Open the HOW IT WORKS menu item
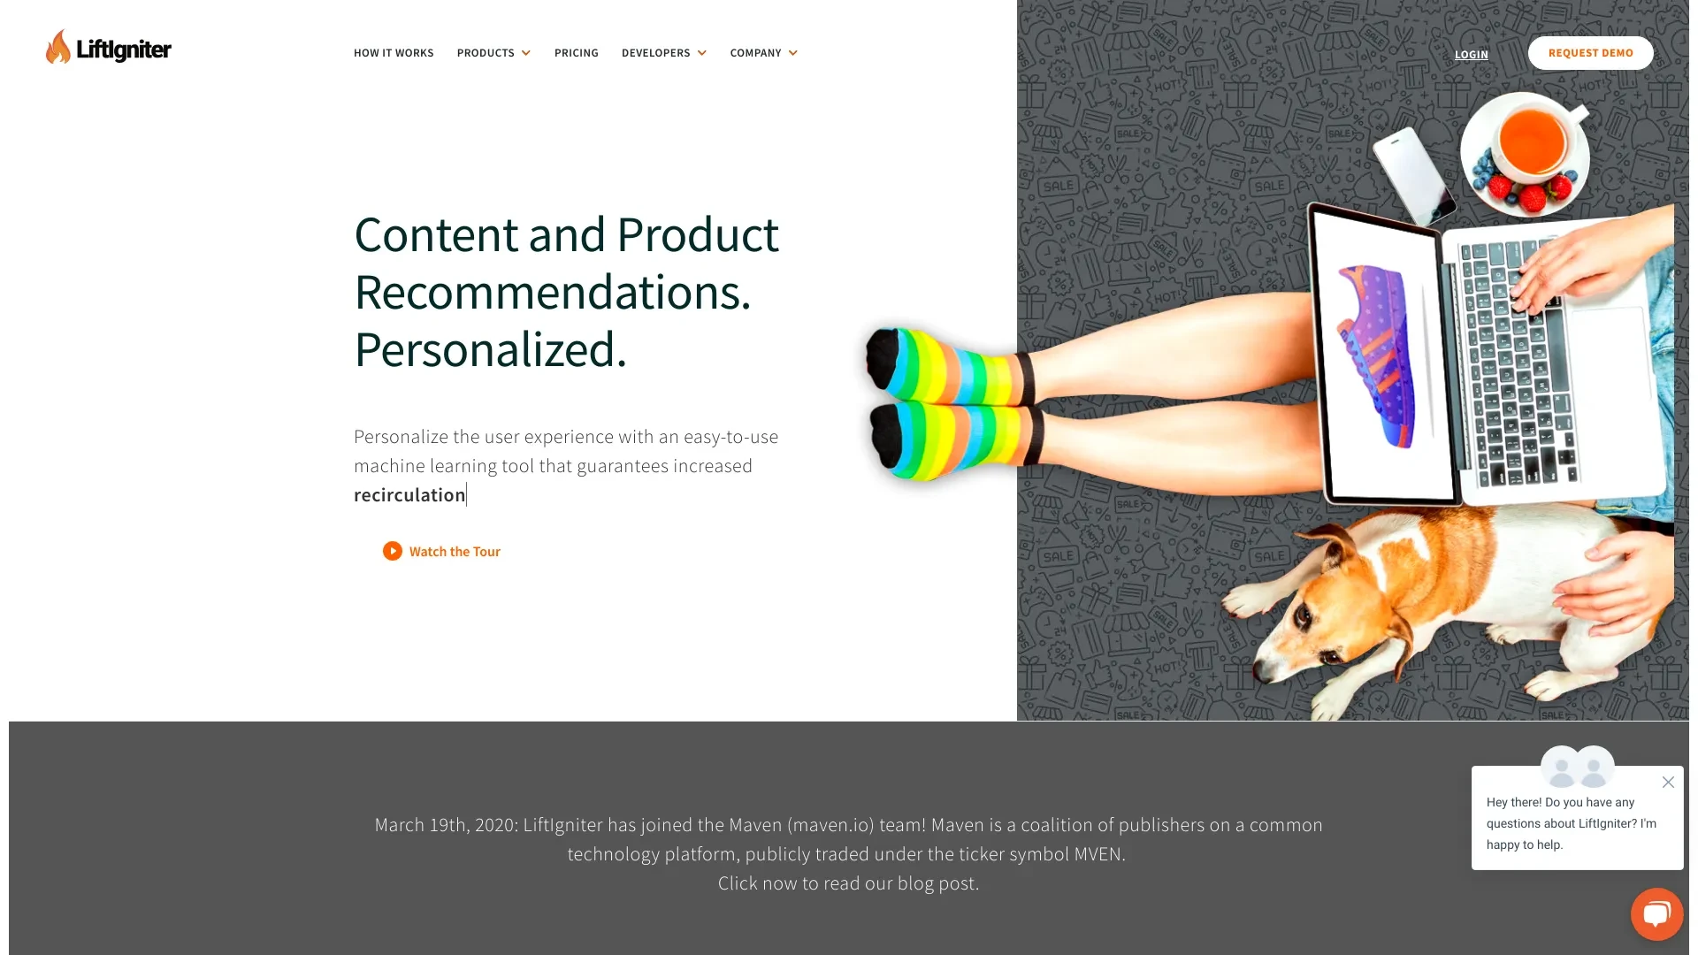Image resolution: width=1698 pixels, height=955 pixels. (393, 52)
